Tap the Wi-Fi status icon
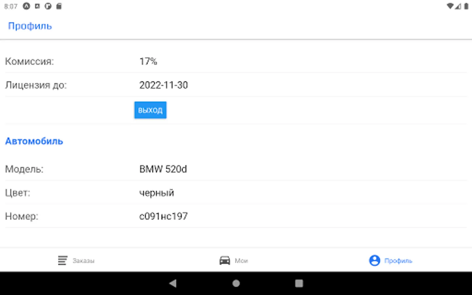 450,6
